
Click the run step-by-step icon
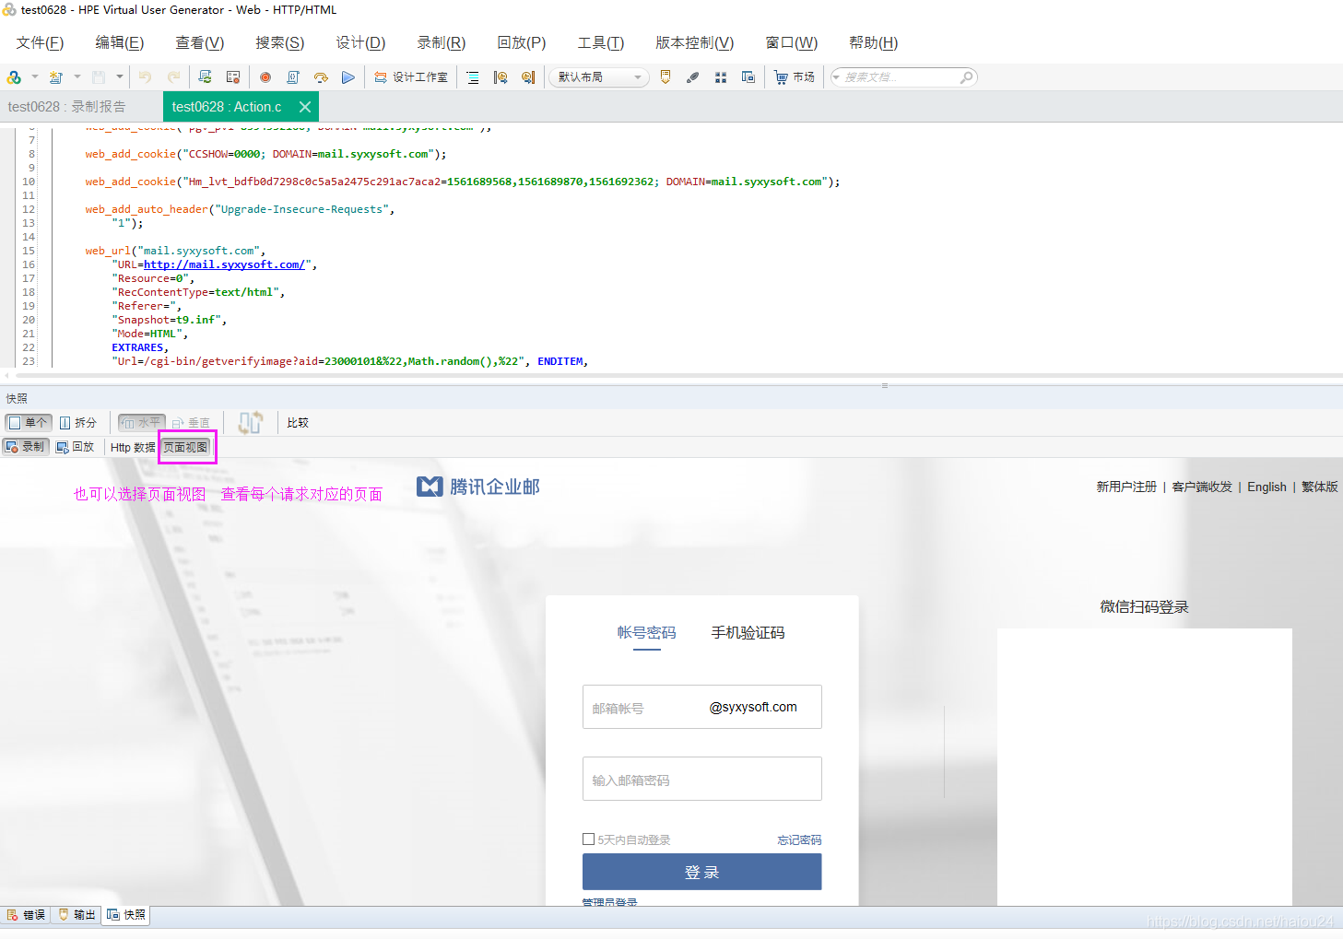pyautogui.click(x=321, y=77)
